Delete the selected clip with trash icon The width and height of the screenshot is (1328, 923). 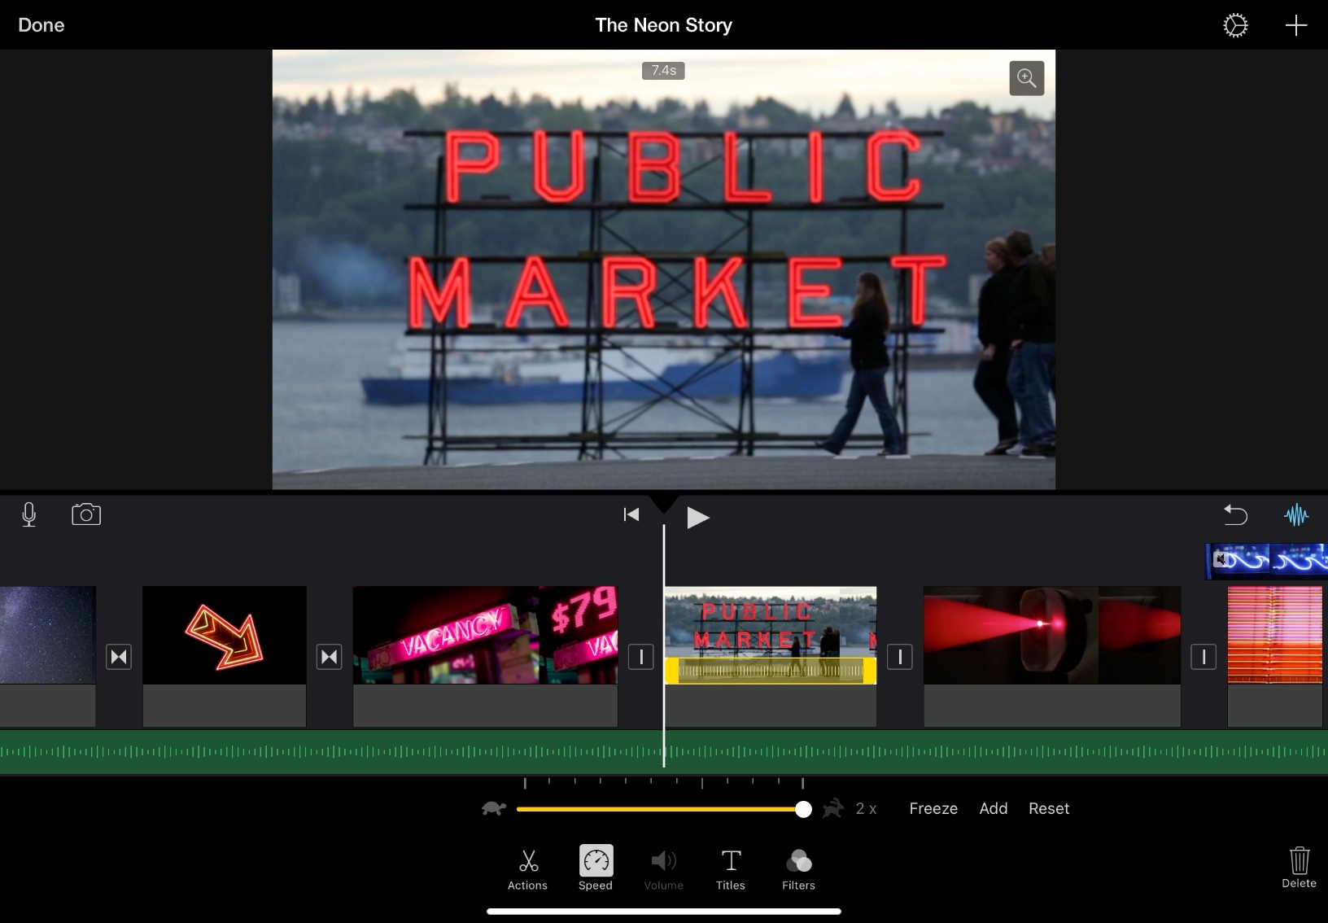(x=1299, y=866)
